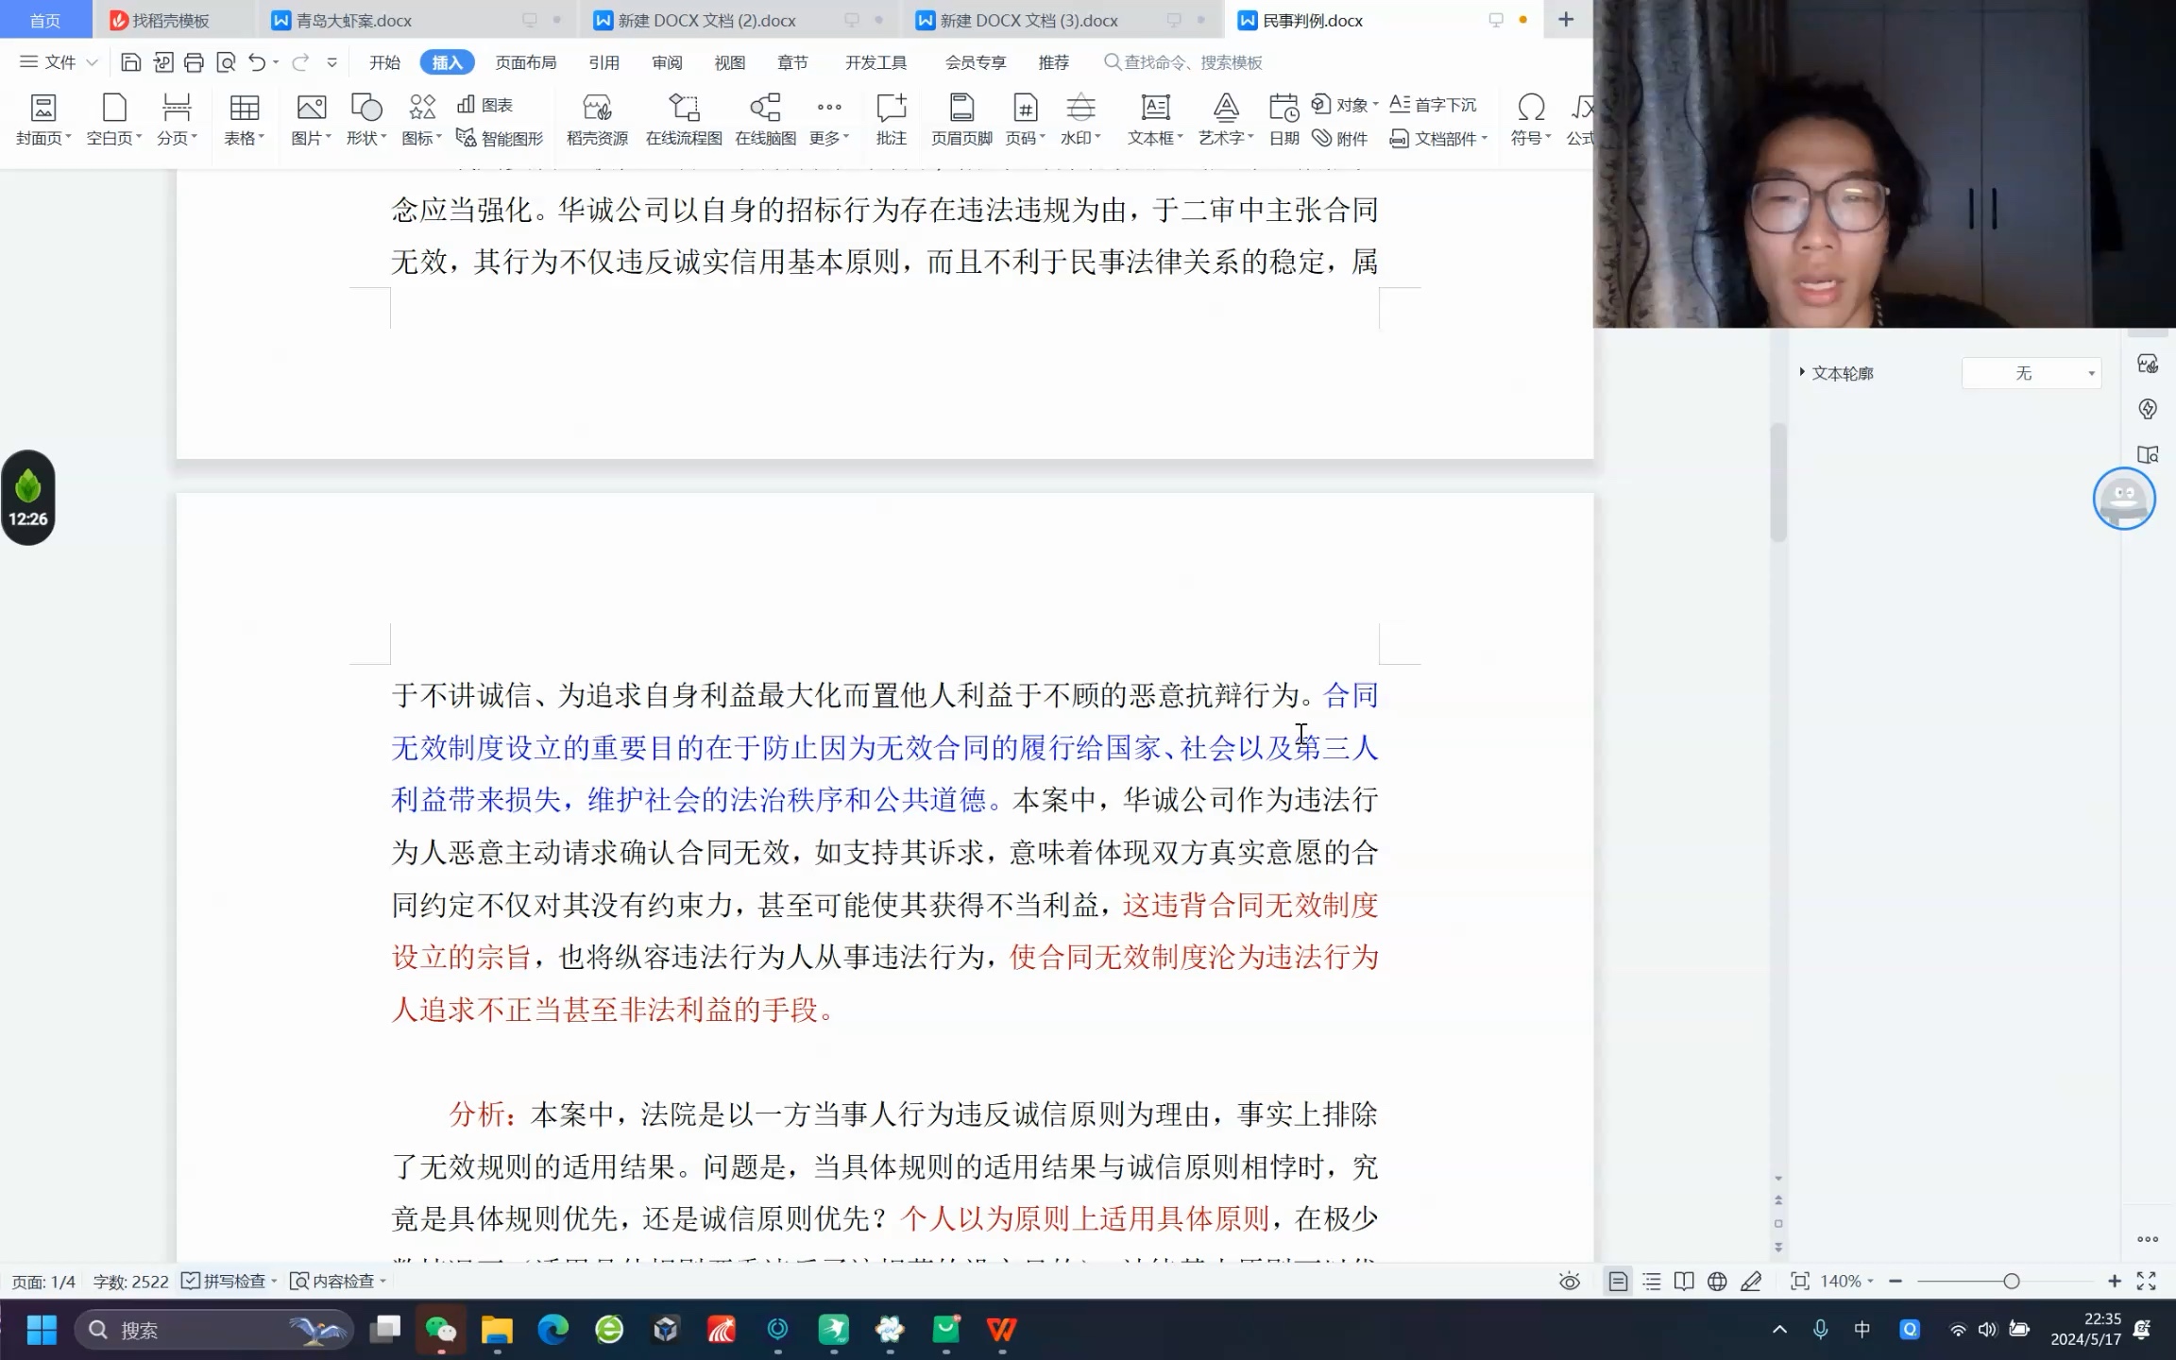Toggle 拼写检查 spell check option
This screenshot has width=2176, height=1360.
tap(229, 1281)
